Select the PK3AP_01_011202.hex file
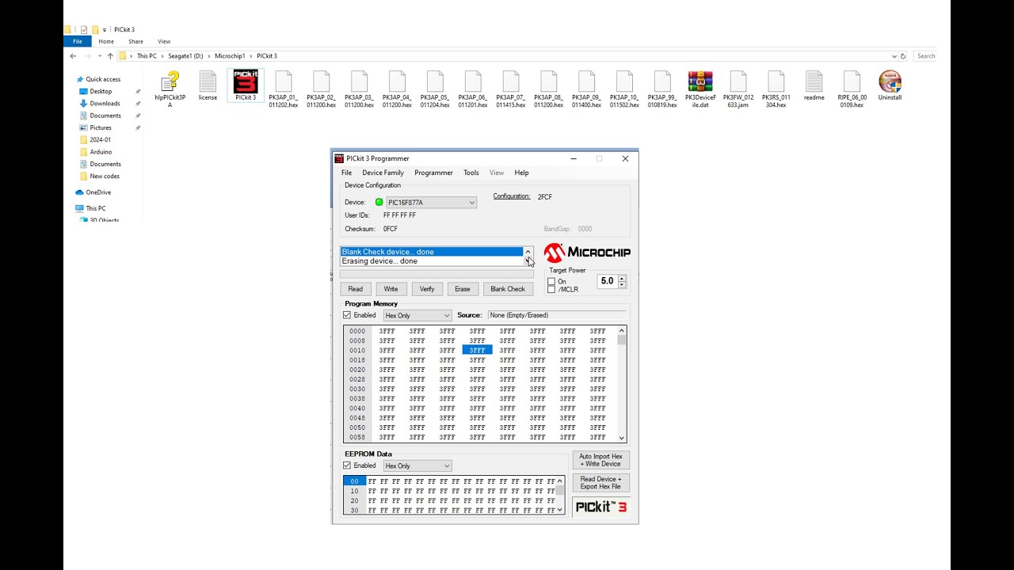Screen dimensions: 1014x570 tap(283, 89)
